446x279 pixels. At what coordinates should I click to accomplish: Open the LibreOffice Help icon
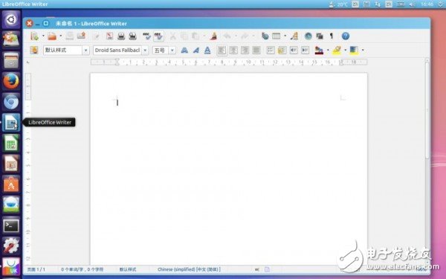click(x=346, y=36)
